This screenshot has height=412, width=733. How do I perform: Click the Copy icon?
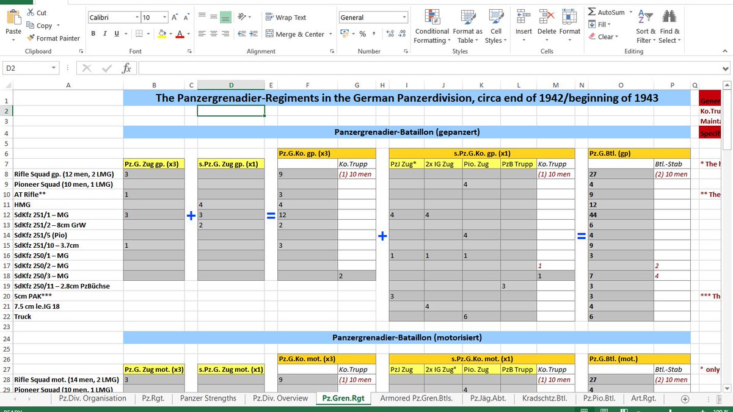point(31,26)
